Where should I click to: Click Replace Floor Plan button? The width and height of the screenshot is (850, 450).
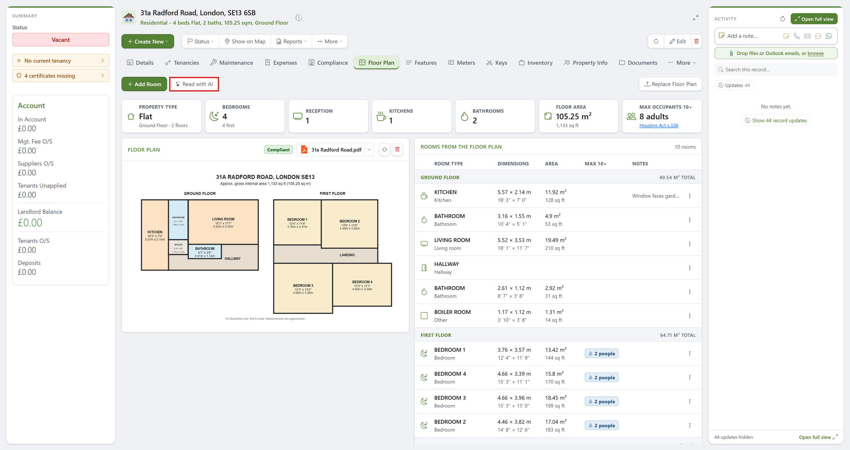tap(670, 84)
